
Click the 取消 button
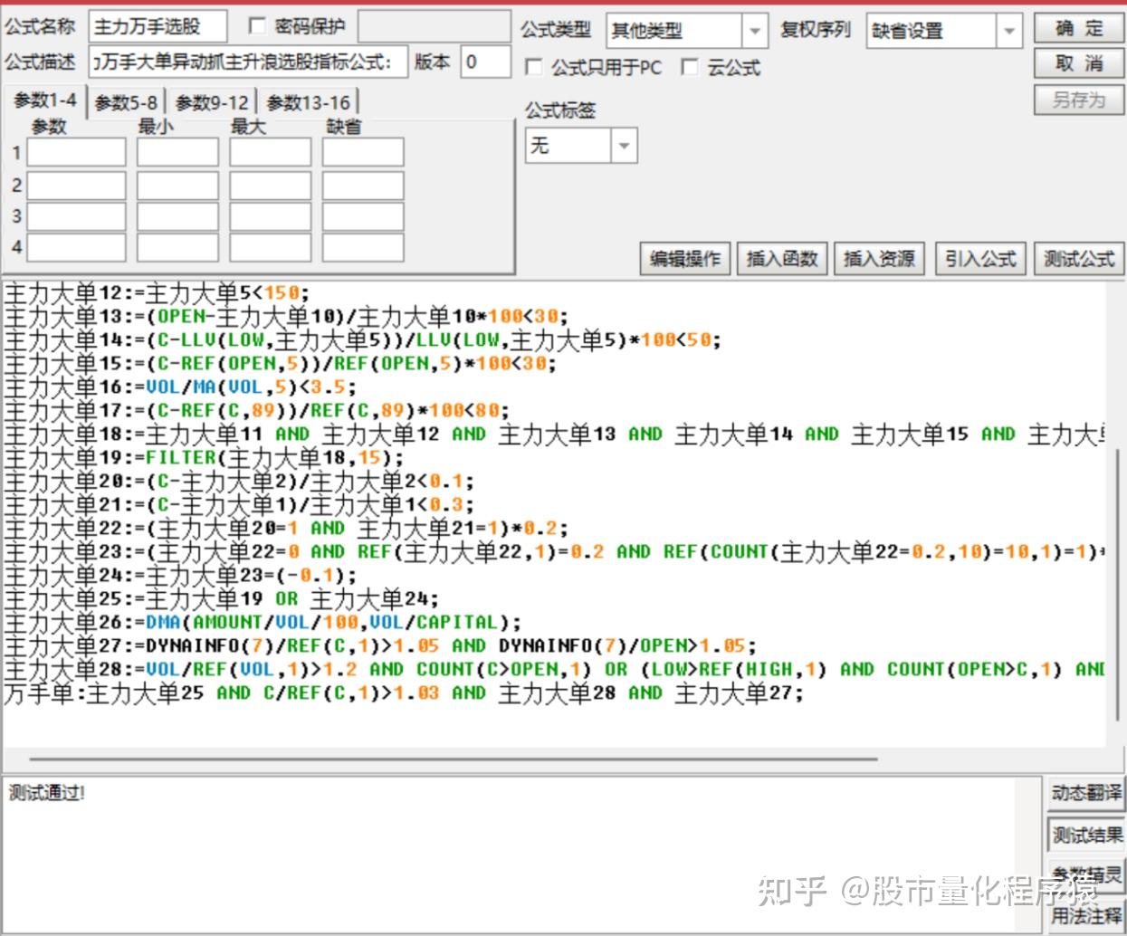(x=1079, y=63)
